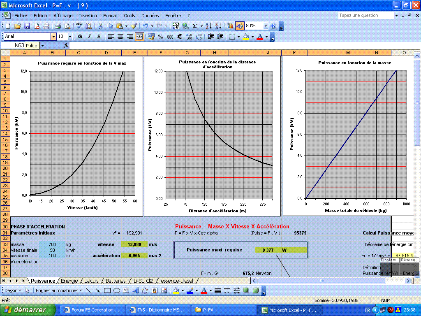Open the zoom 80% dropdown
This screenshot has width=421, height=316.
click(x=266, y=26)
